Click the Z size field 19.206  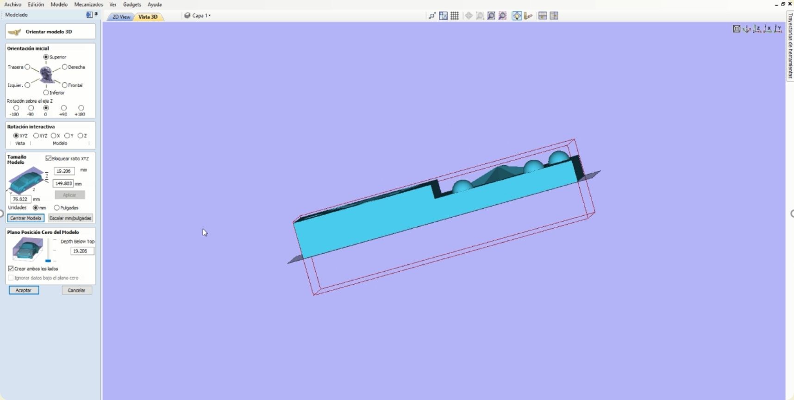[x=64, y=171]
